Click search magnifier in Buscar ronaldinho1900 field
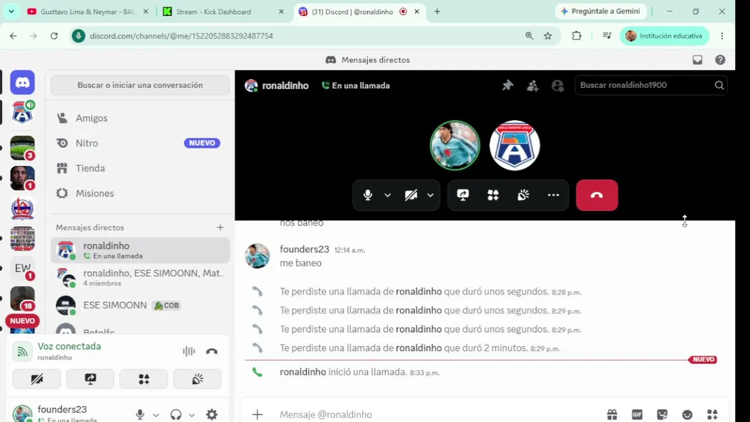The width and height of the screenshot is (750, 422). pyautogui.click(x=719, y=85)
